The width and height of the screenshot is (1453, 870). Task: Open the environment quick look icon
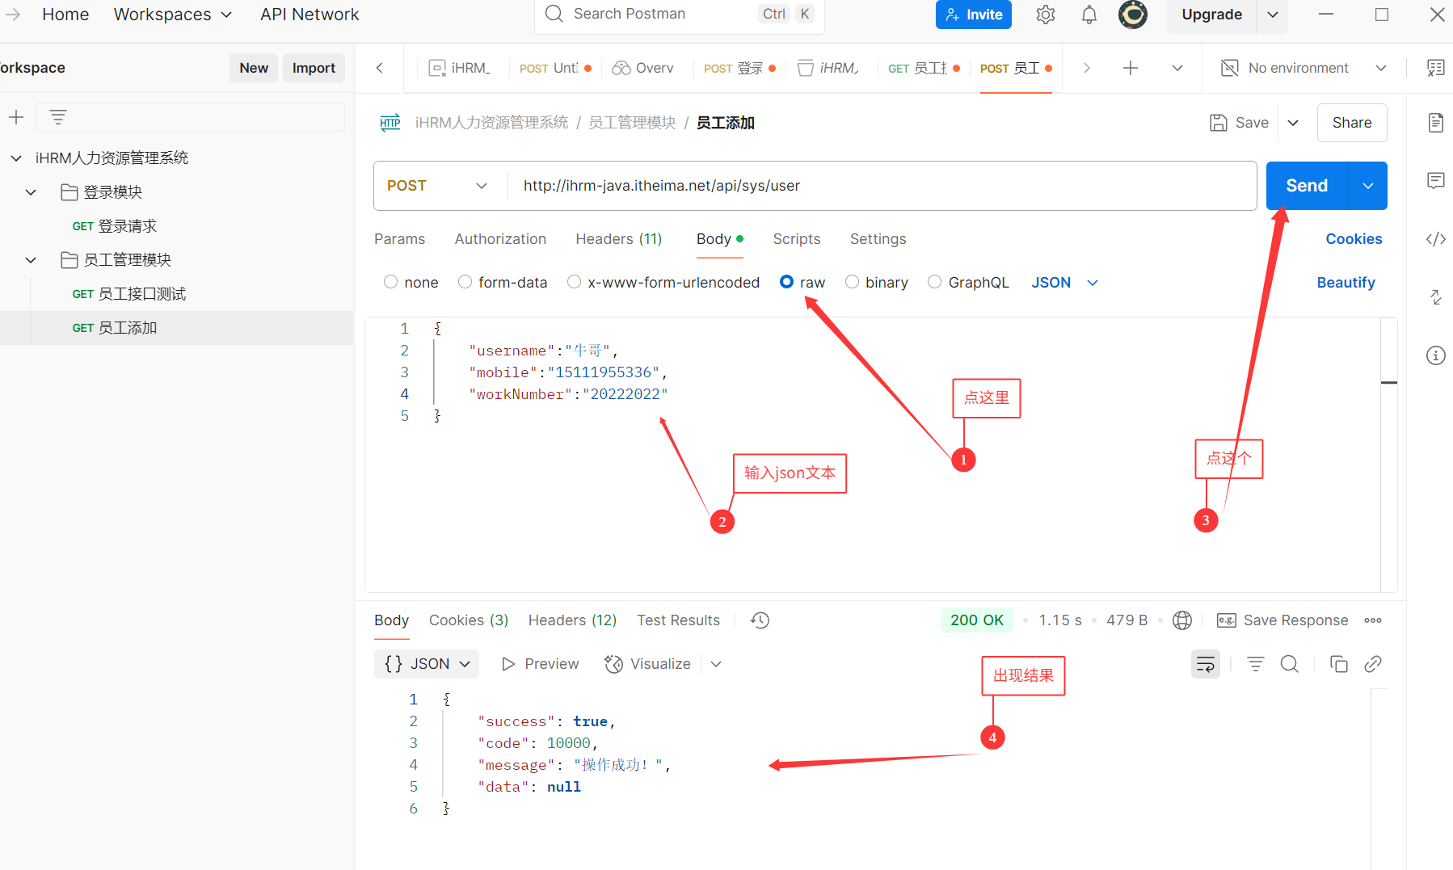[1435, 68]
